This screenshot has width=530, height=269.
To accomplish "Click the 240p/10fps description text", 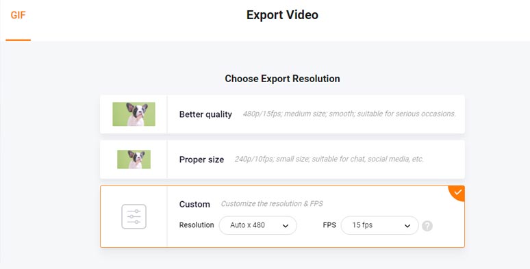I will coord(329,159).
